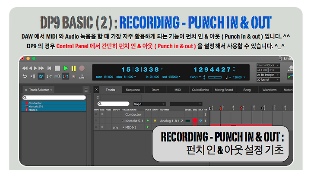Click the tempo value 120.00

(x=237, y=77)
